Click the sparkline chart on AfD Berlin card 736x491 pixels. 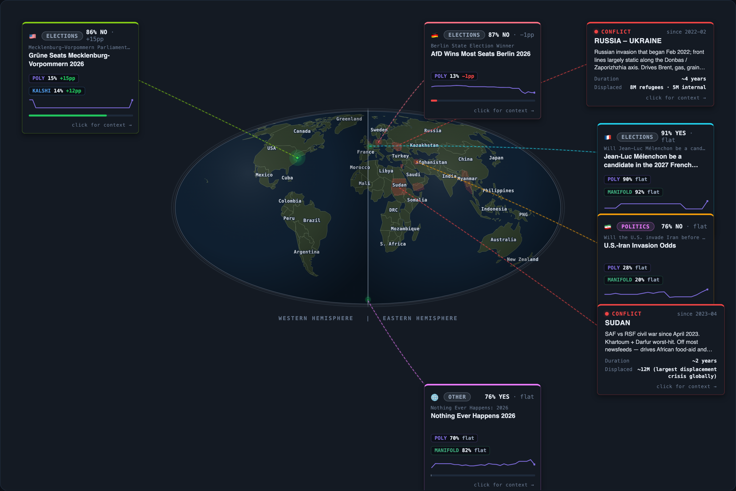point(483,89)
